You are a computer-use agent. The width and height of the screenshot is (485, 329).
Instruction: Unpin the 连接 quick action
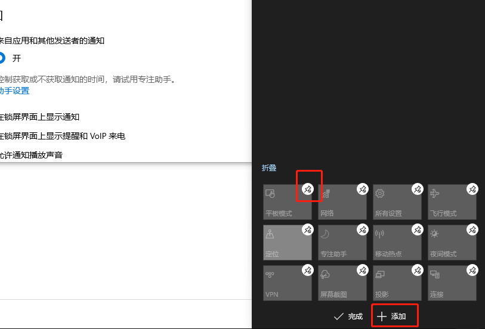tap(472, 271)
